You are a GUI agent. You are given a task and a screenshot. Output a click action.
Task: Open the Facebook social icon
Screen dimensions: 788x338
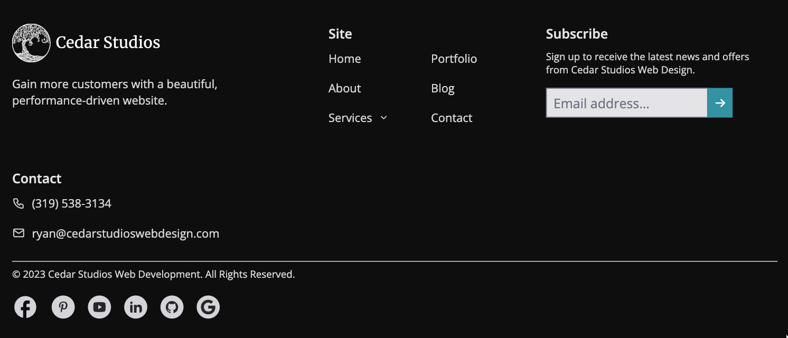click(x=25, y=307)
